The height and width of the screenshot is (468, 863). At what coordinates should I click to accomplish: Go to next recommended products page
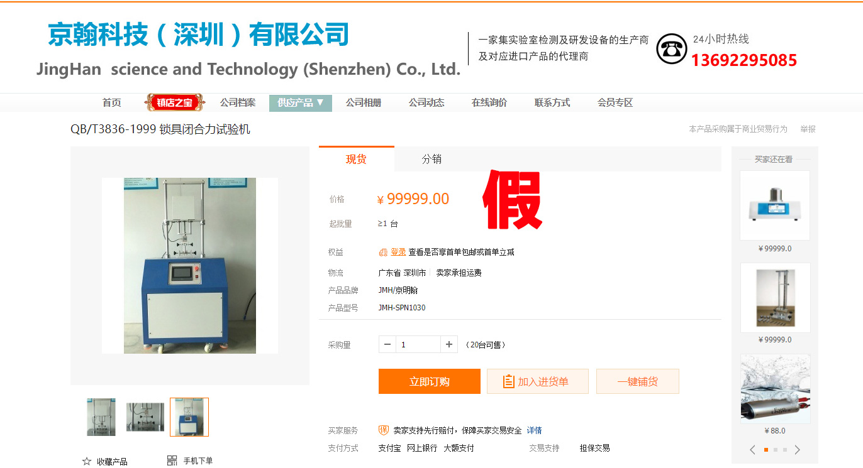pos(797,450)
